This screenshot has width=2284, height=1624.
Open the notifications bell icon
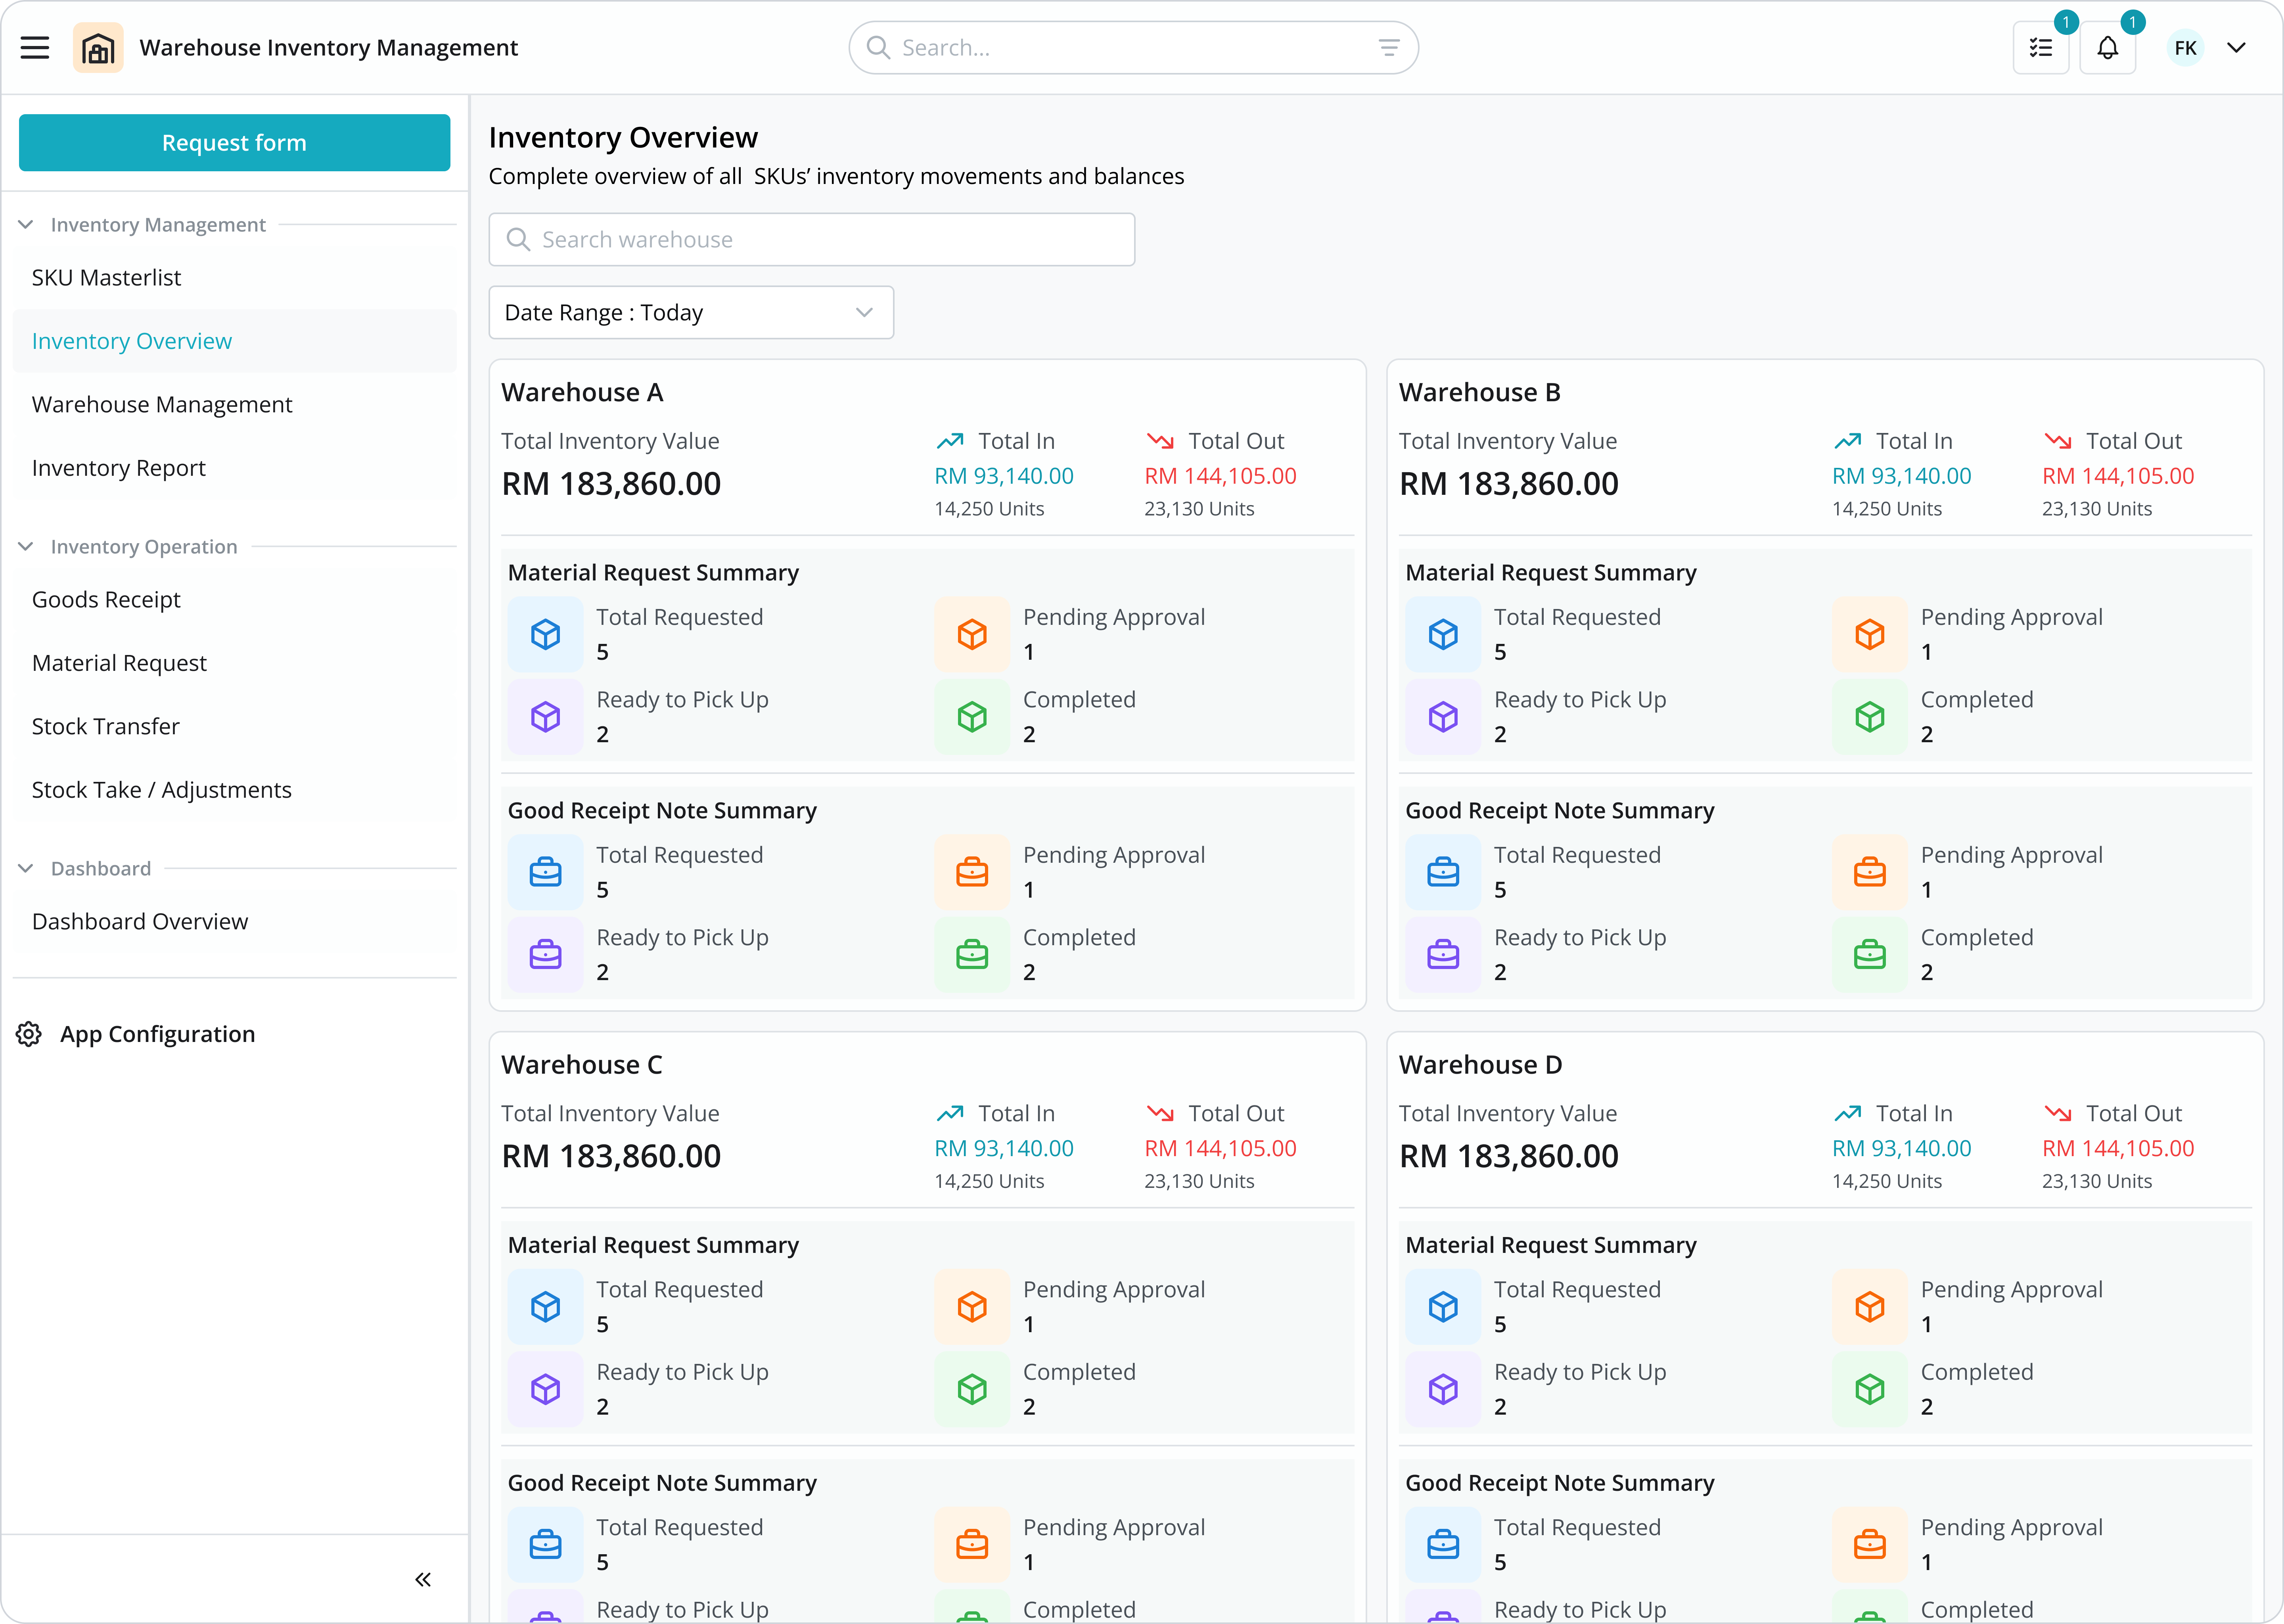(x=2107, y=48)
